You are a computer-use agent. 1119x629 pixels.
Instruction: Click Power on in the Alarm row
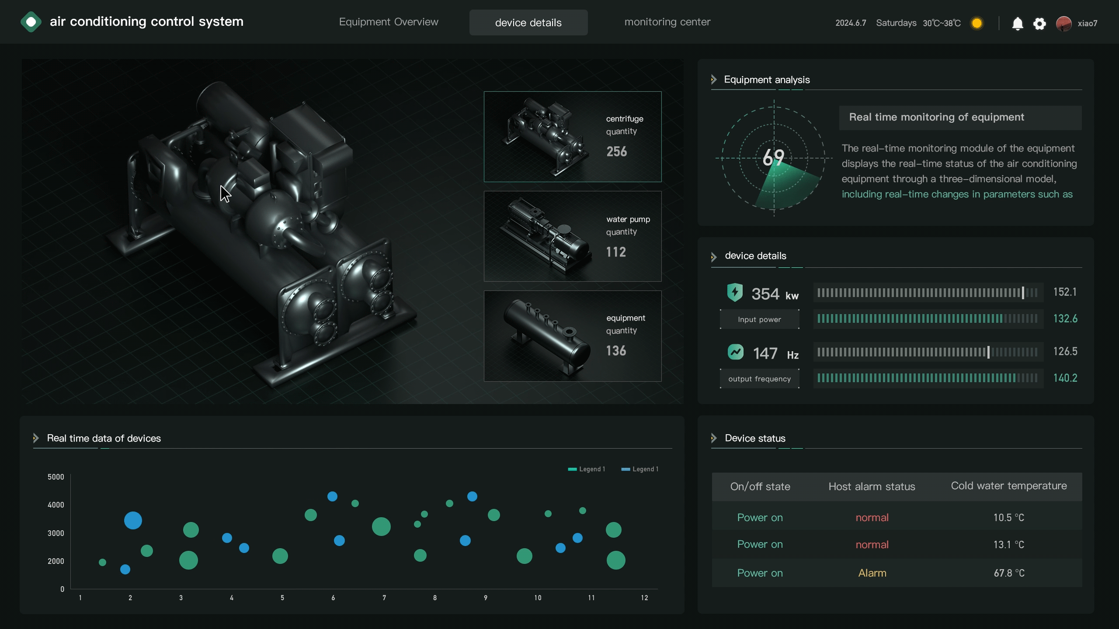760,573
